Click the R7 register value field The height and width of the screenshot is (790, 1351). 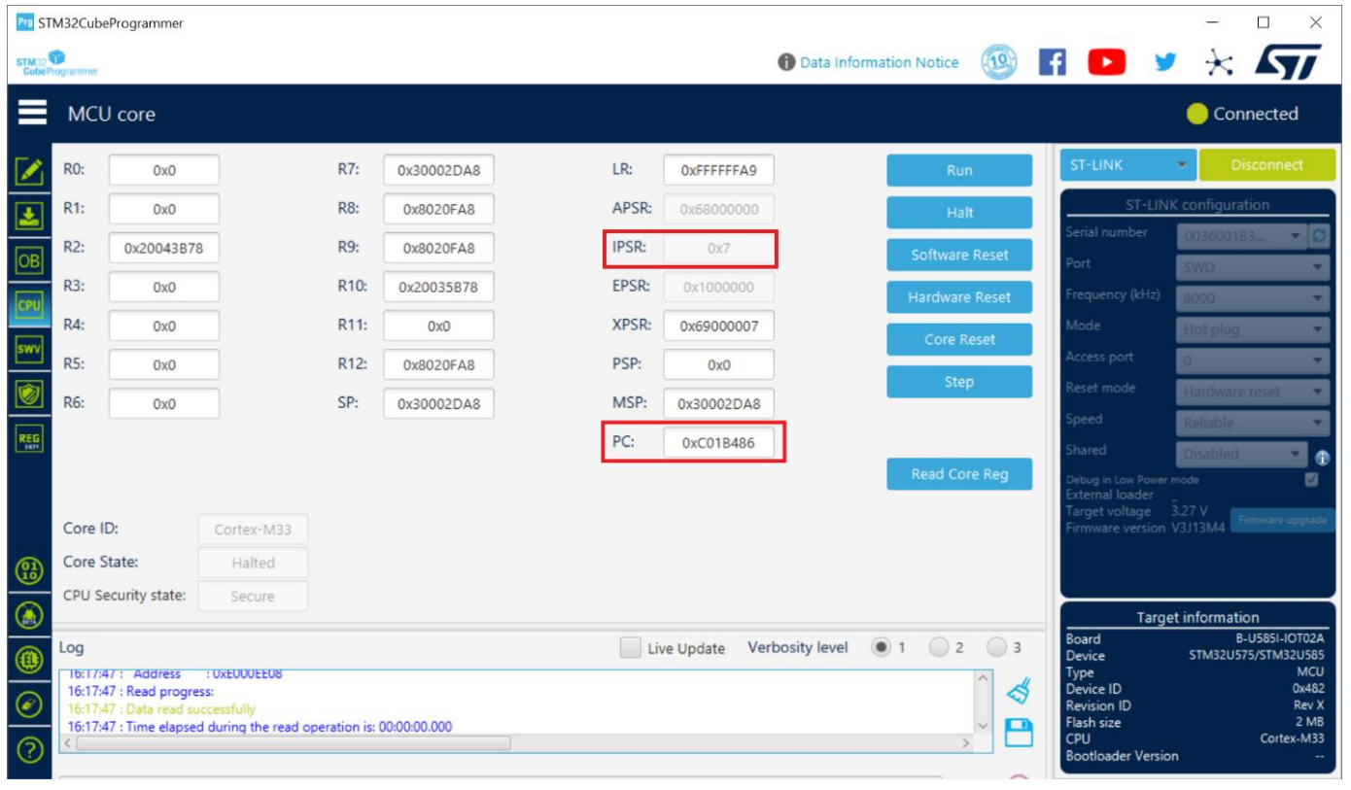coord(438,170)
